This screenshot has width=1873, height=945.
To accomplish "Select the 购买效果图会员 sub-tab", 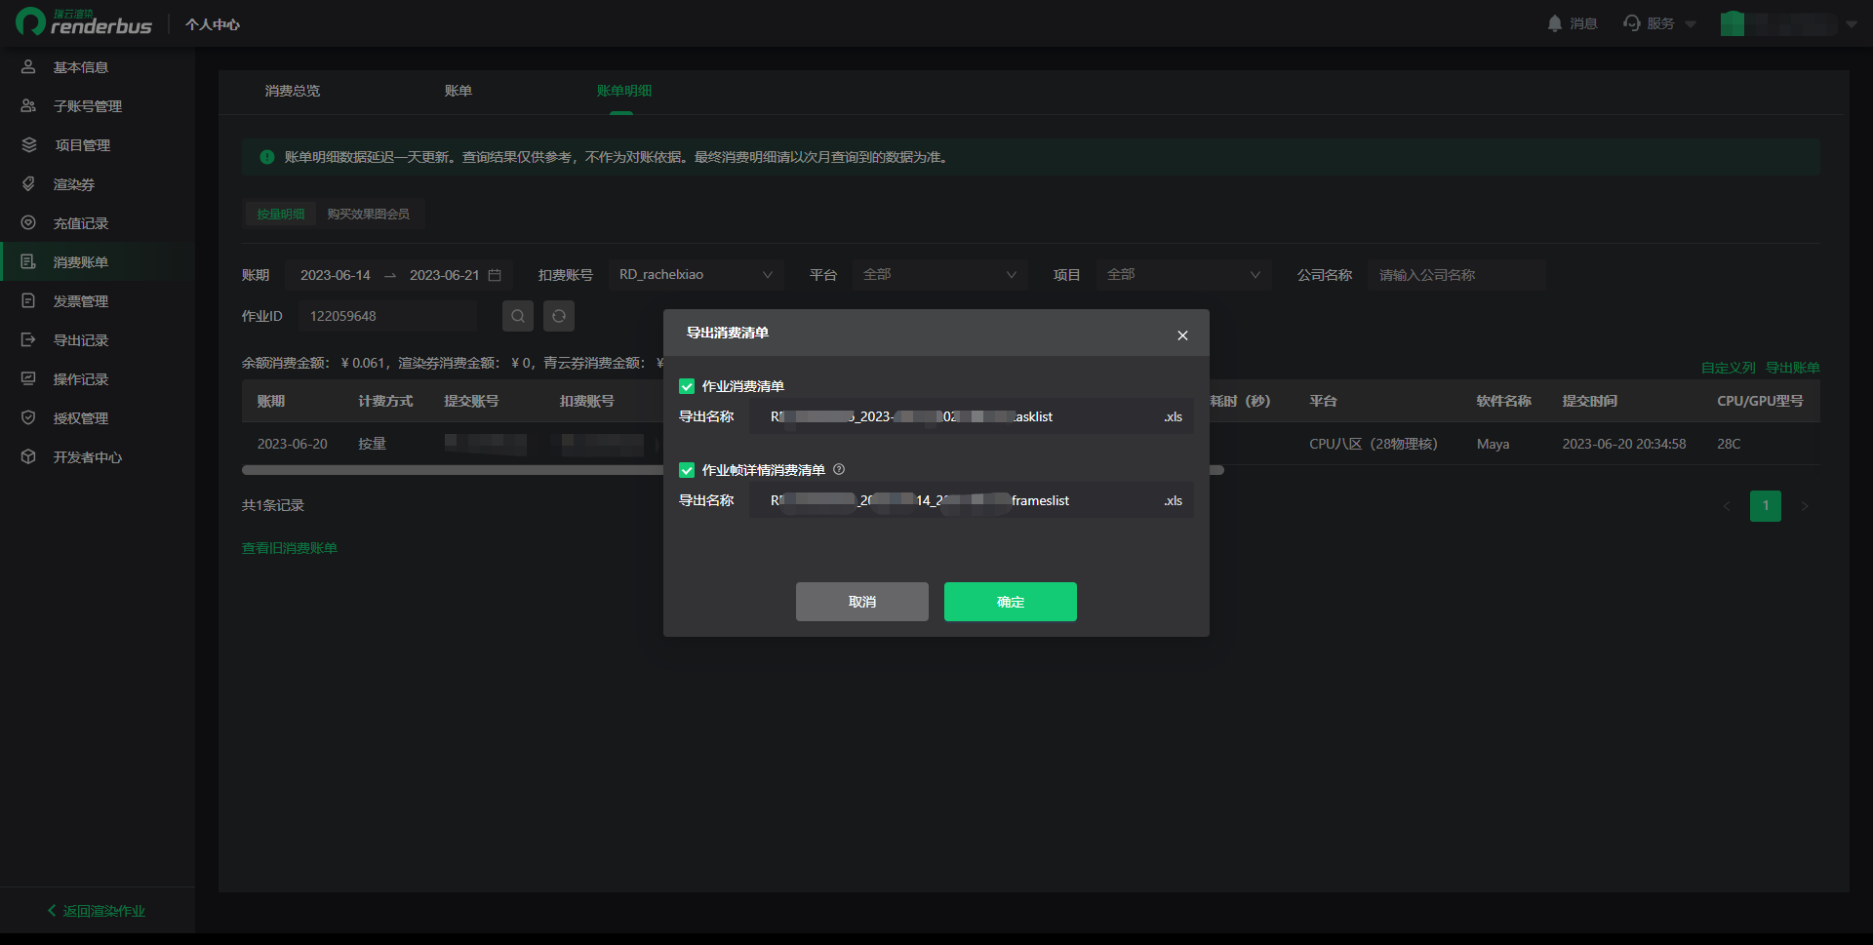I will pyautogui.click(x=369, y=214).
